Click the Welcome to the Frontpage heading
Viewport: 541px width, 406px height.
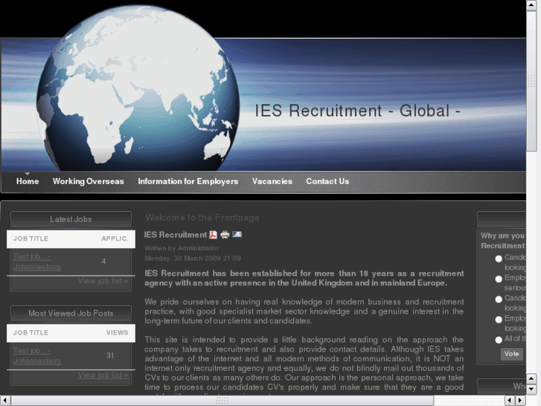coord(202,218)
